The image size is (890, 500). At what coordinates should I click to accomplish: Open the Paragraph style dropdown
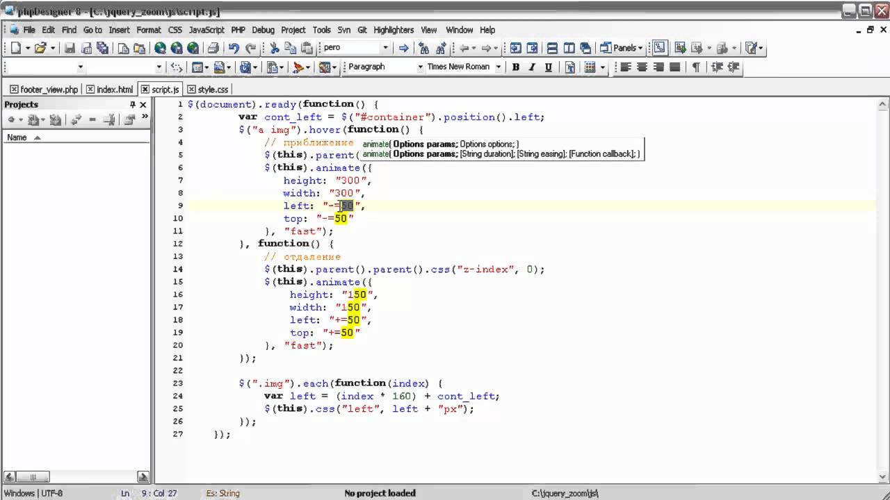[420, 67]
